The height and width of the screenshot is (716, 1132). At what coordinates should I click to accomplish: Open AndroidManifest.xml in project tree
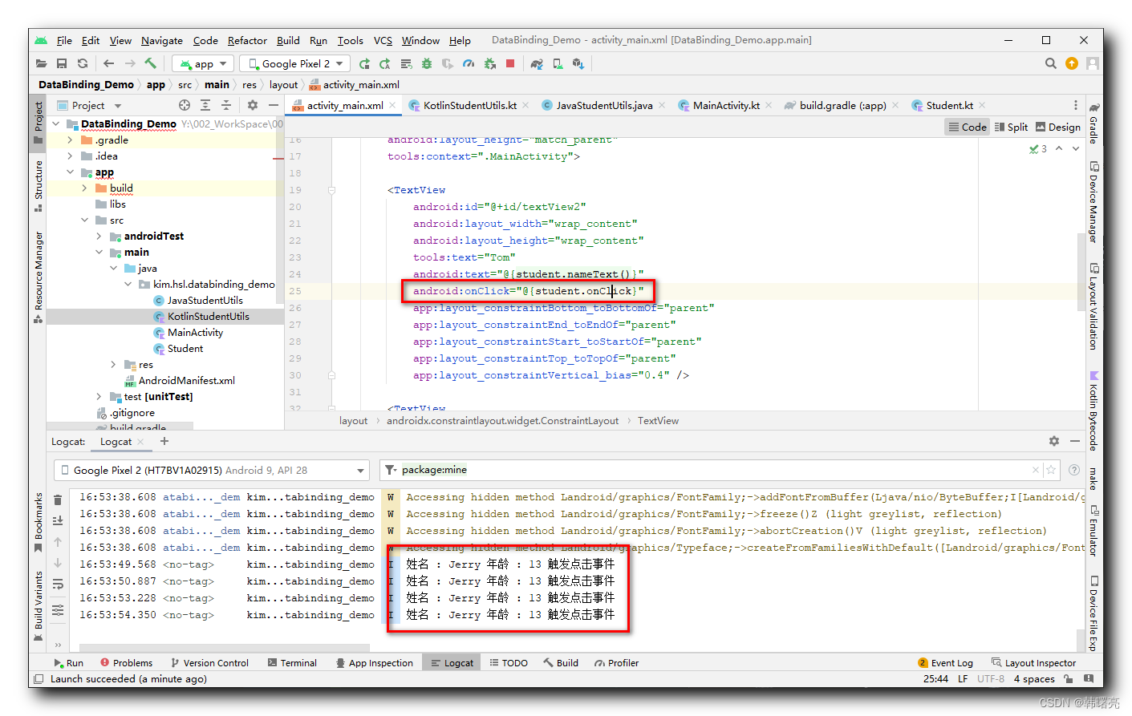(186, 380)
